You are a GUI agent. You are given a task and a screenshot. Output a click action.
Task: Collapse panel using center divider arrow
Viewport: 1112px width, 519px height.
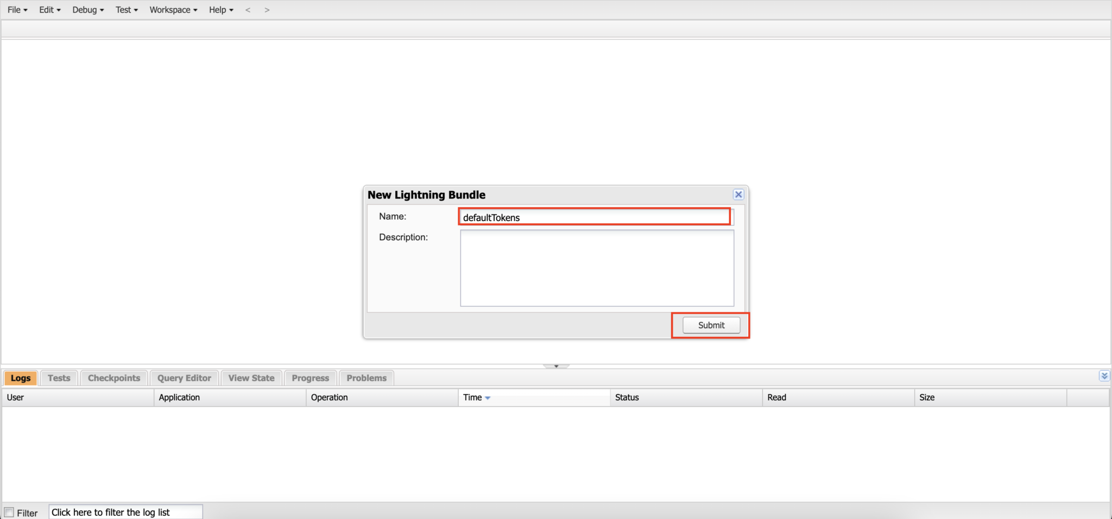[556, 366]
